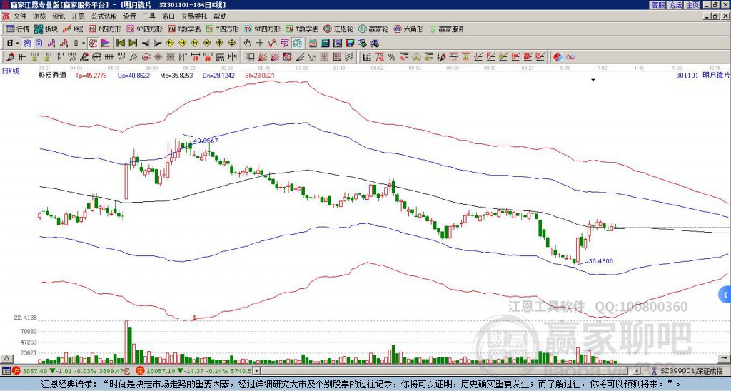Open the T四方形 time square tool
The image size is (731, 391).
coord(223,29)
